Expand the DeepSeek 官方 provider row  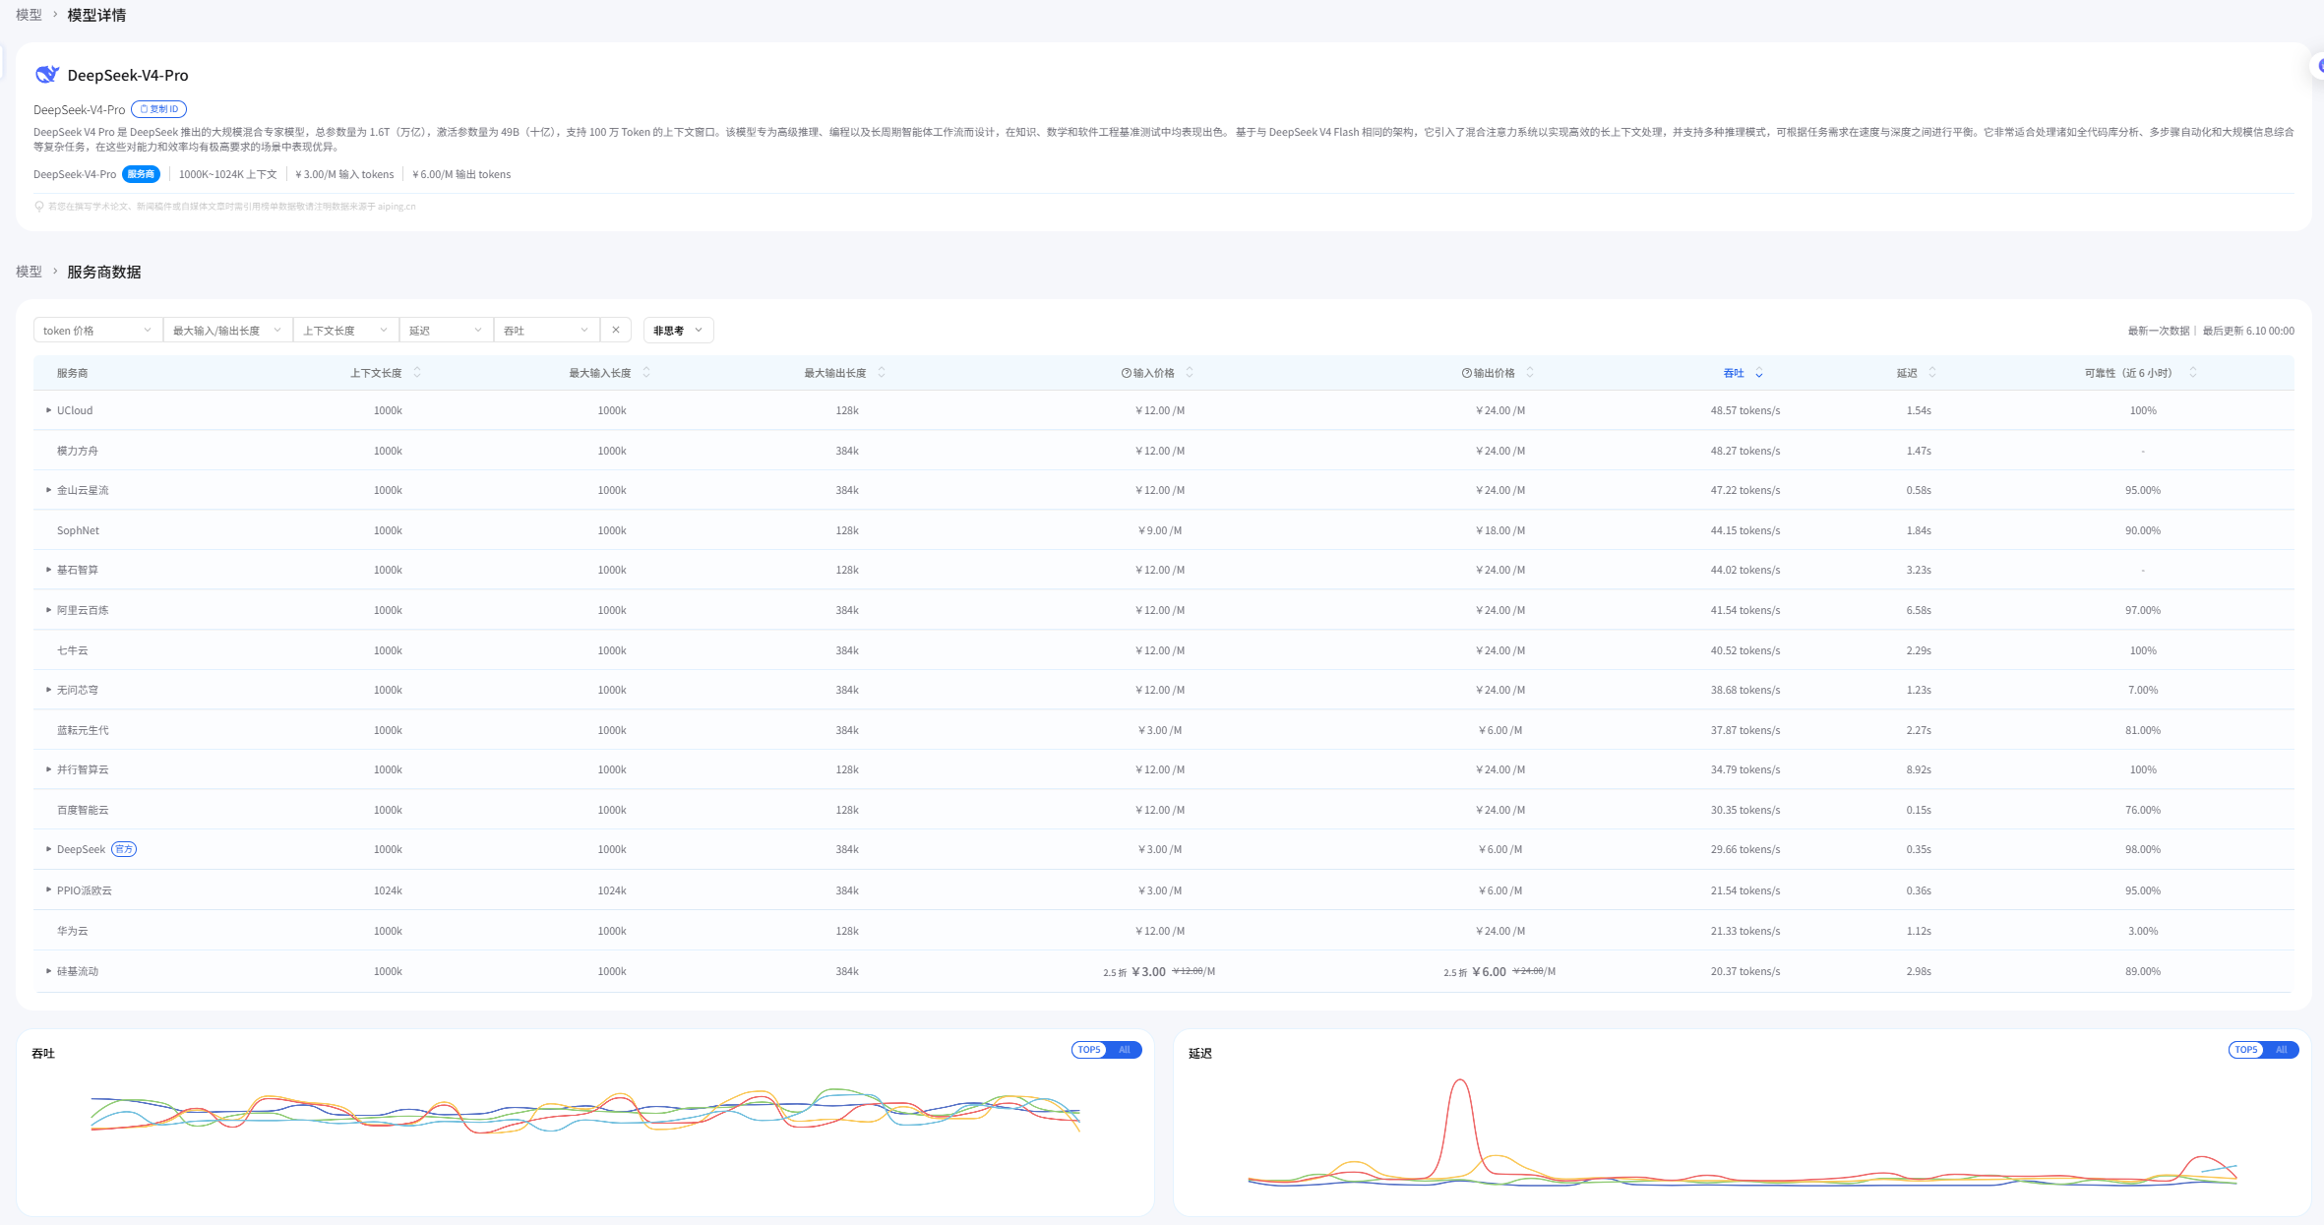pos(48,849)
